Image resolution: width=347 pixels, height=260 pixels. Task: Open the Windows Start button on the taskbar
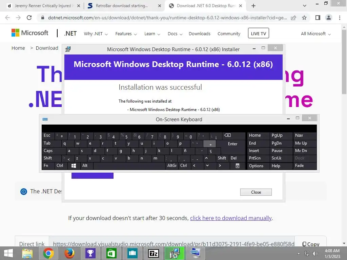tap(8, 253)
